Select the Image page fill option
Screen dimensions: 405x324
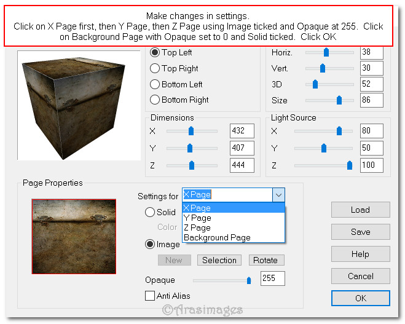[150, 244]
